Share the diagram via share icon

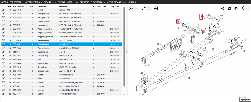click(x=222, y=8)
